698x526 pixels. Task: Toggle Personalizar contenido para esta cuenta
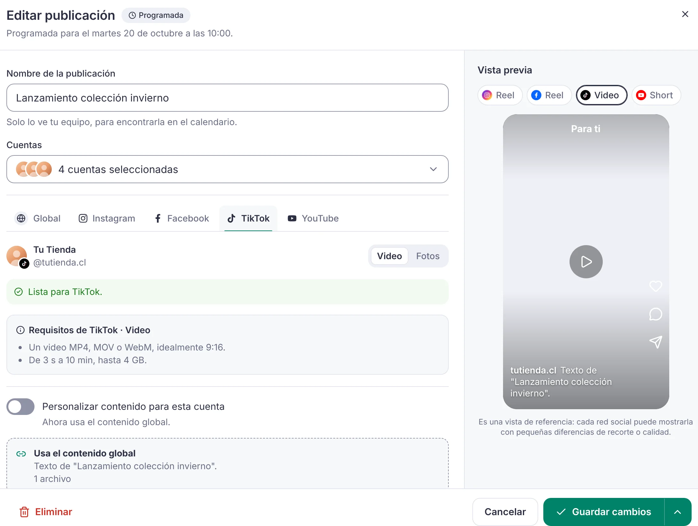point(20,406)
